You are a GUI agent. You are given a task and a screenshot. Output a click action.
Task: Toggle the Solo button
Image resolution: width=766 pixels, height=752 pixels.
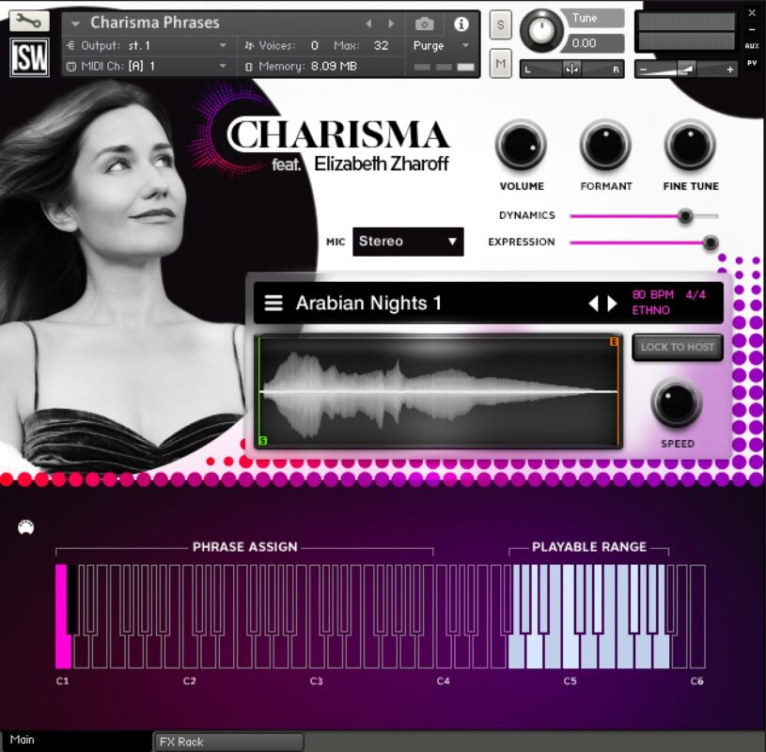pos(500,24)
